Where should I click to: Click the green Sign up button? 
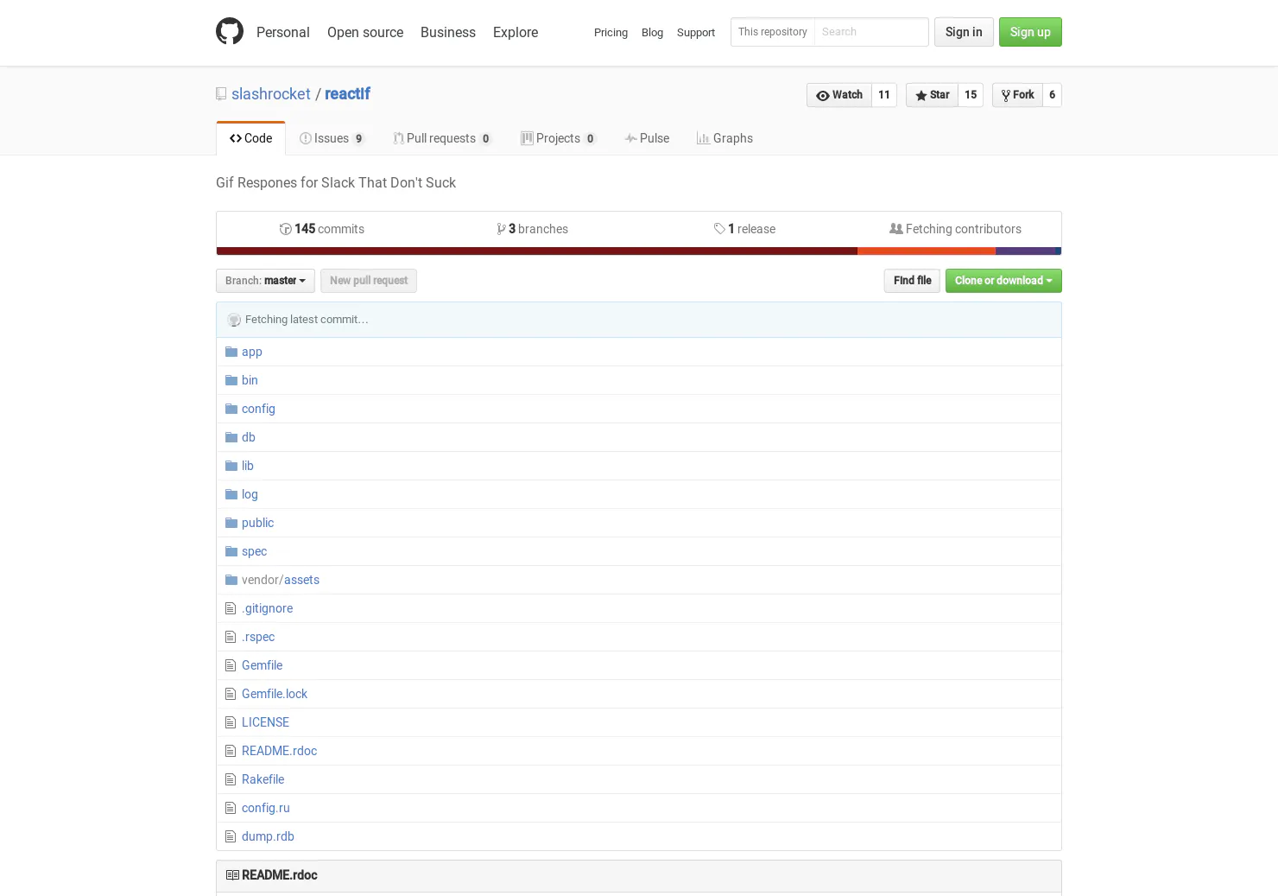click(1030, 32)
